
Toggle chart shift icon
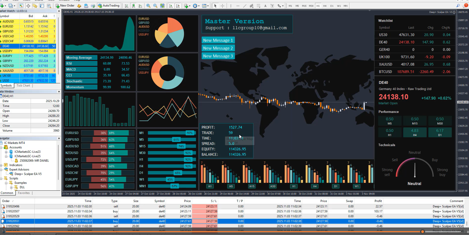click(178, 6)
